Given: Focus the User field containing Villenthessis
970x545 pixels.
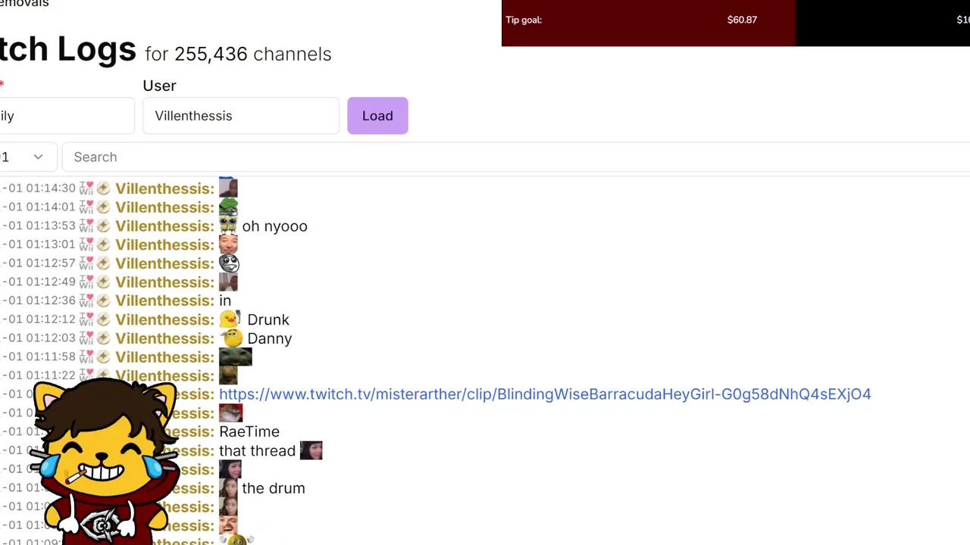Looking at the screenshot, I should (241, 116).
